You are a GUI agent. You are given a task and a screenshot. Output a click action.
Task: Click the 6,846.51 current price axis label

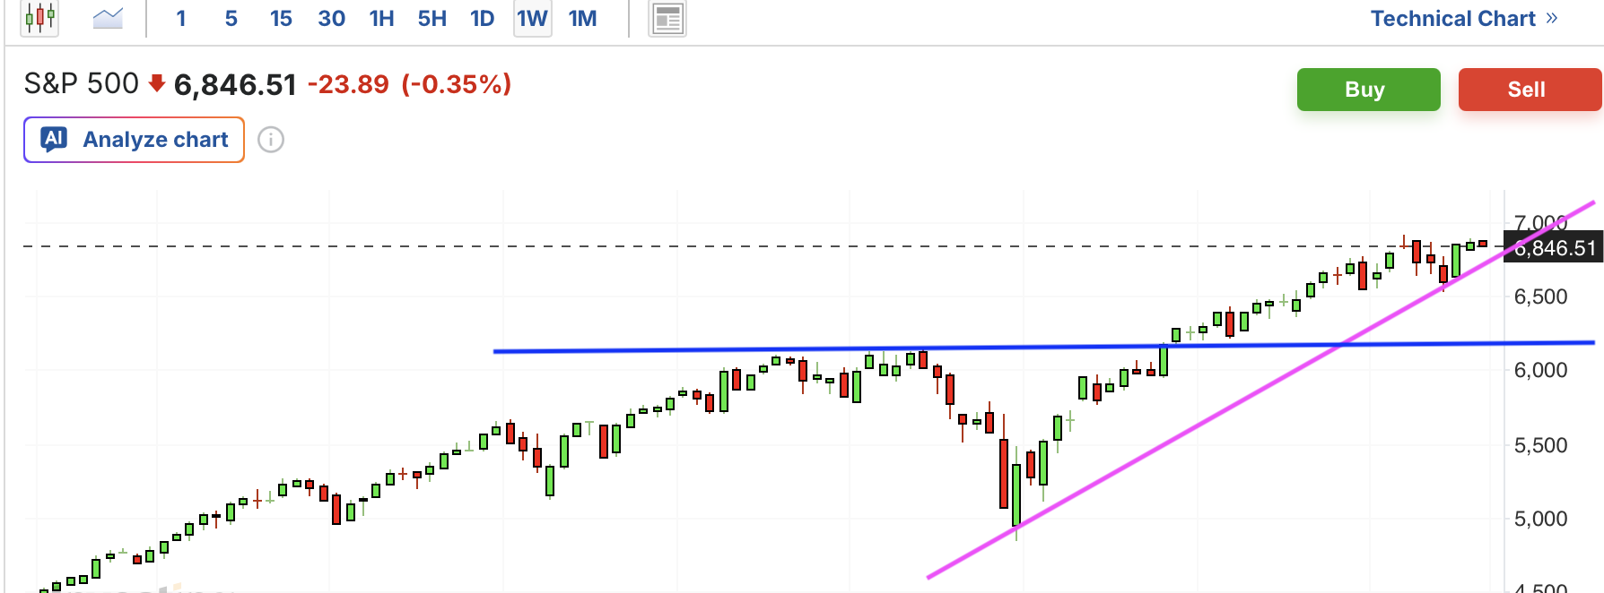tap(1555, 248)
